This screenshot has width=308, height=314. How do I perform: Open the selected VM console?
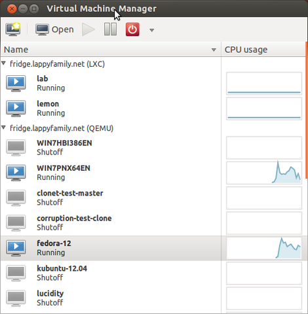(54, 29)
